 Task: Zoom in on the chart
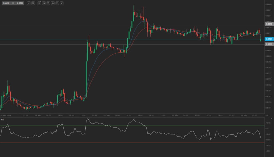point(29,3)
